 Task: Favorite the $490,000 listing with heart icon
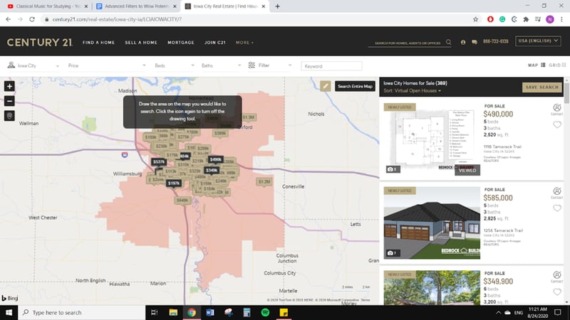557,125
